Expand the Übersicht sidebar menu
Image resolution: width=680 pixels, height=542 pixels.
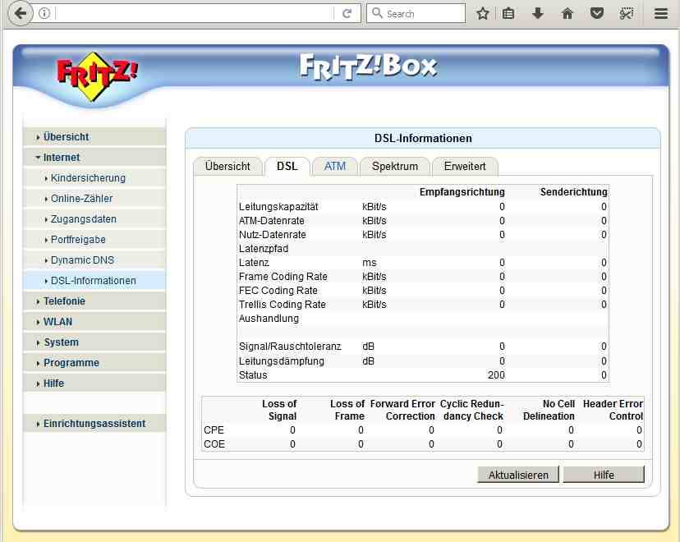point(94,137)
